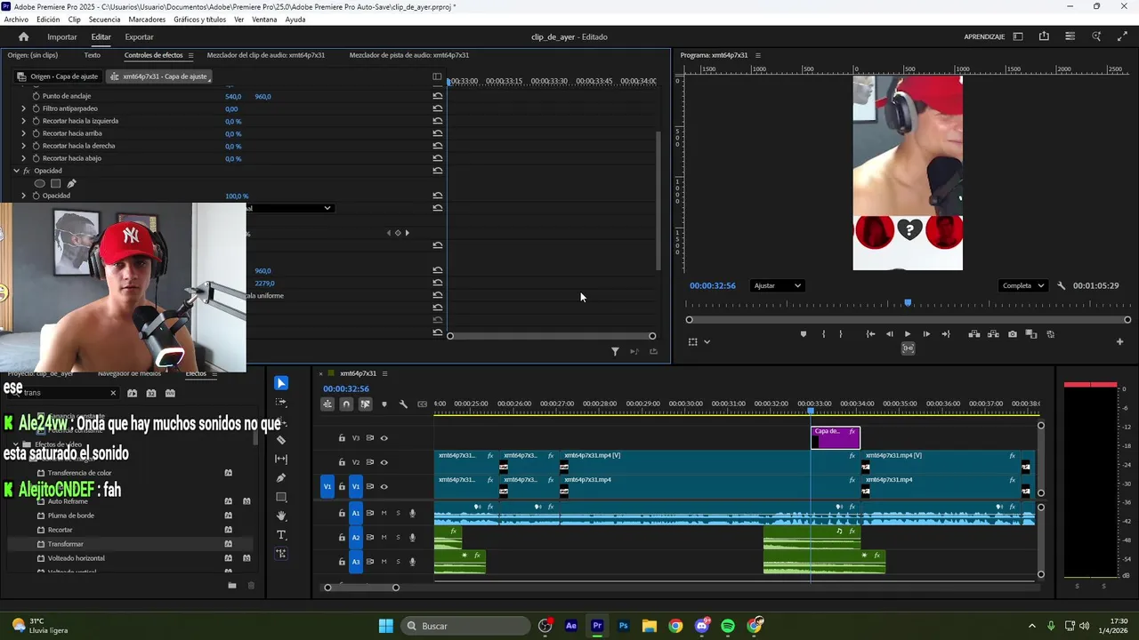1139x640 pixels.
Task: Open the Program monitor button editor plus
Action: point(1119,341)
